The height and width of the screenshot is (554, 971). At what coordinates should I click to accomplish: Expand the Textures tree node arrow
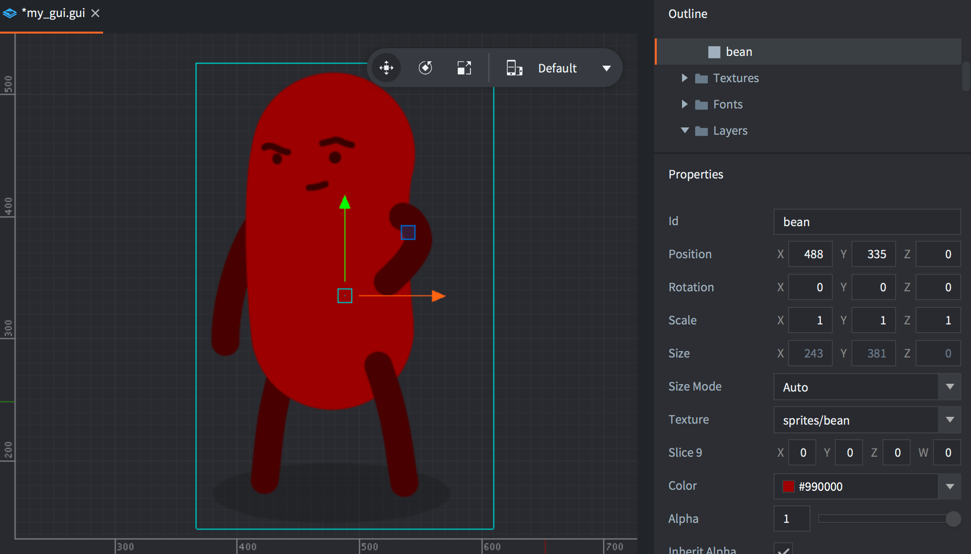[x=684, y=78]
